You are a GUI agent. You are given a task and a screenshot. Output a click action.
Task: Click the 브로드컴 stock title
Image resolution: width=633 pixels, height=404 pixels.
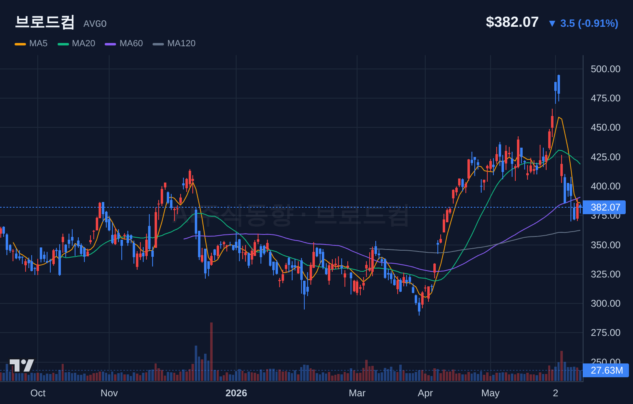[45, 22]
